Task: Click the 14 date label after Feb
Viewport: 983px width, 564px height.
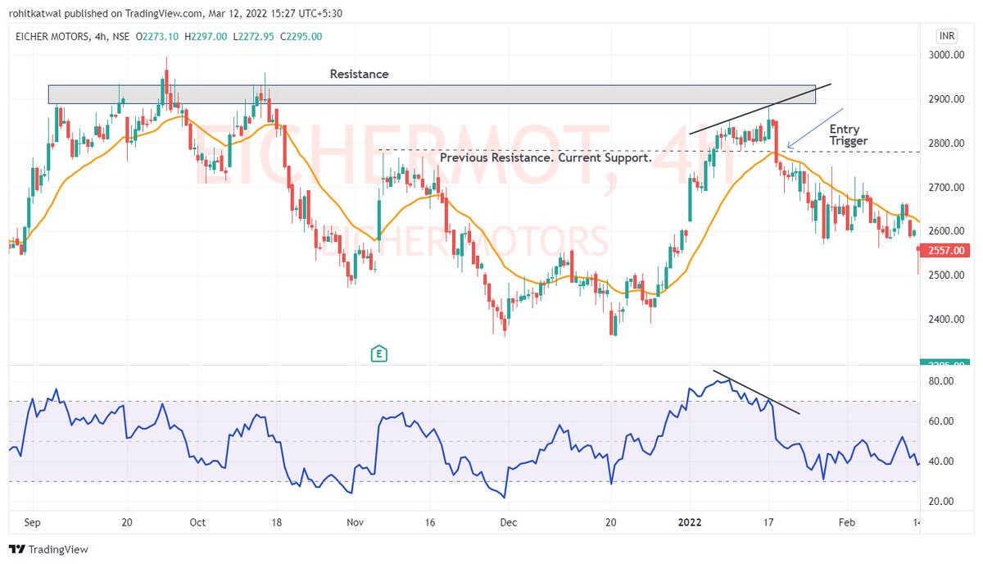Action: point(917,521)
